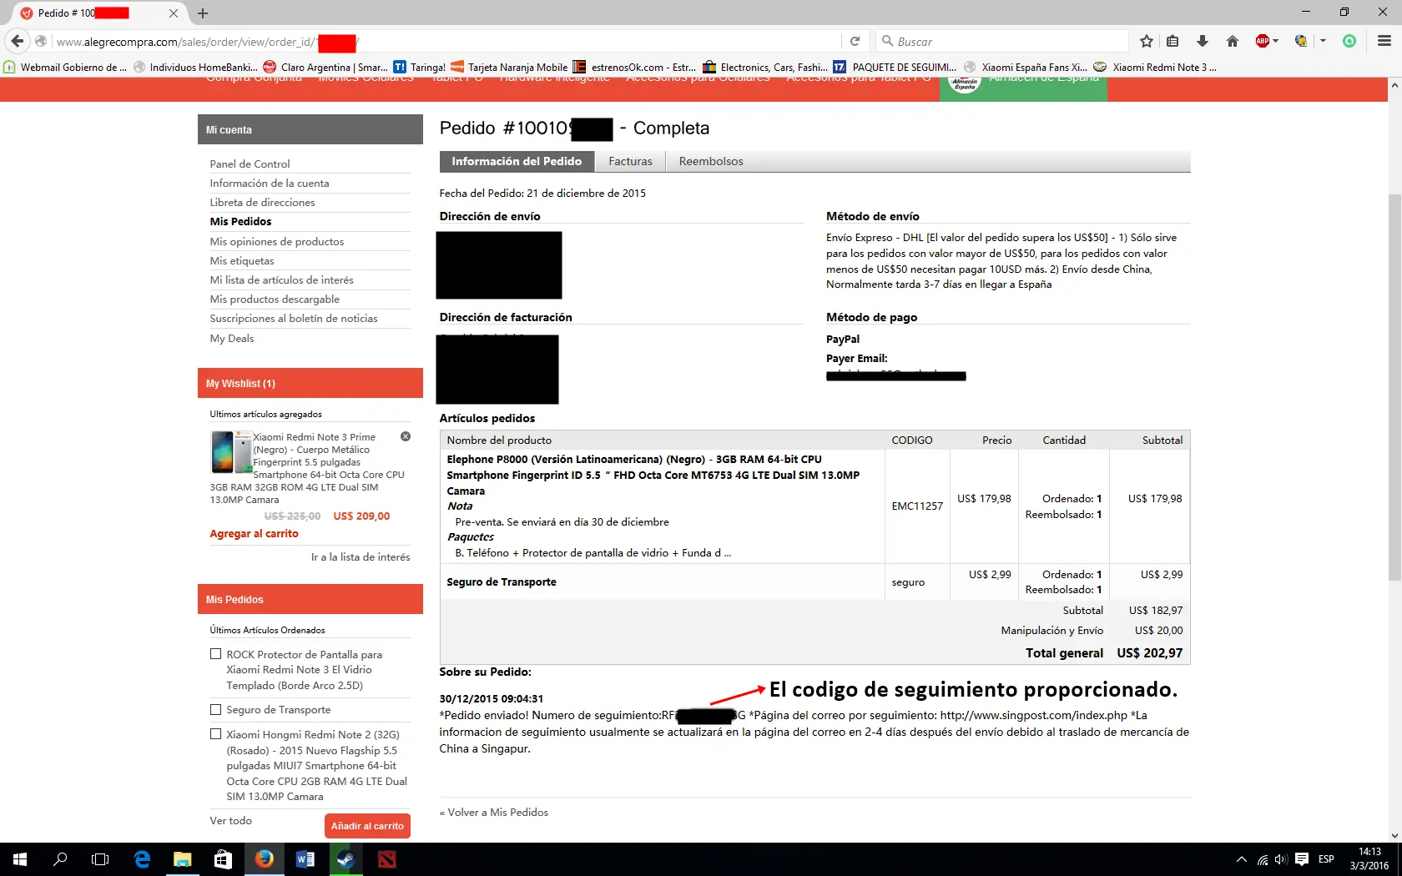Expand the Adblock Plus dropdown arrow
This screenshot has height=876, width=1402.
pos(1276,41)
